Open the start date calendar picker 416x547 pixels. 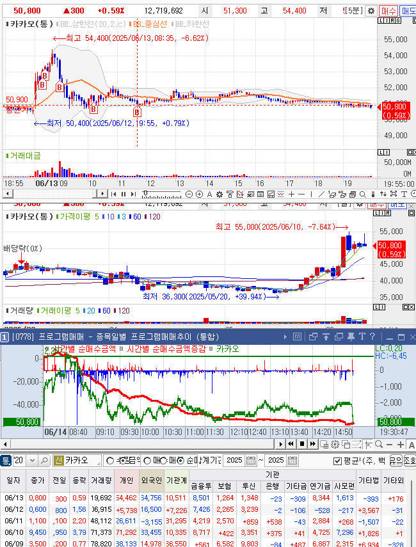pos(251,461)
